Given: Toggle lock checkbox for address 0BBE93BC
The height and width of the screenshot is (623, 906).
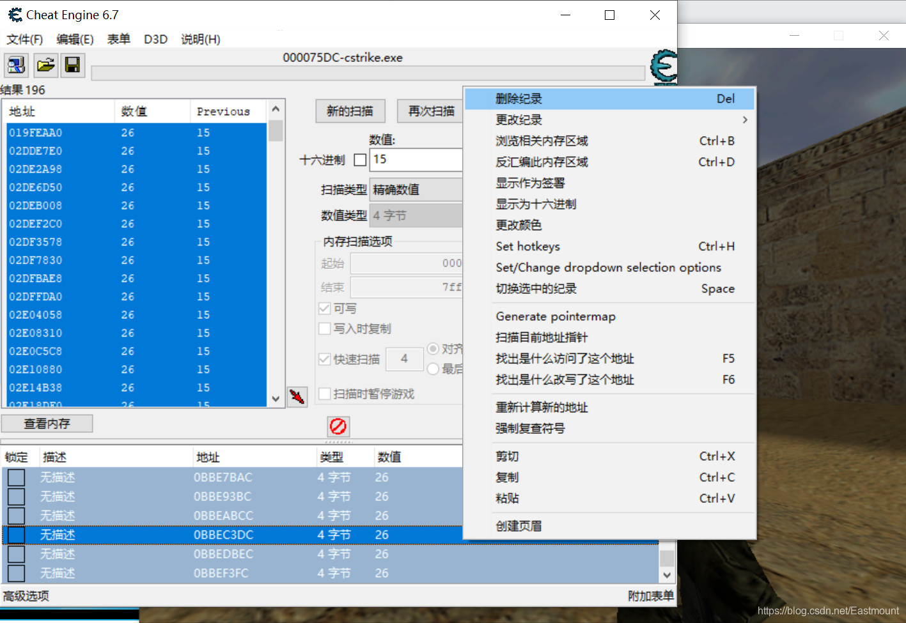Looking at the screenshot, I should tap(16, 496).
